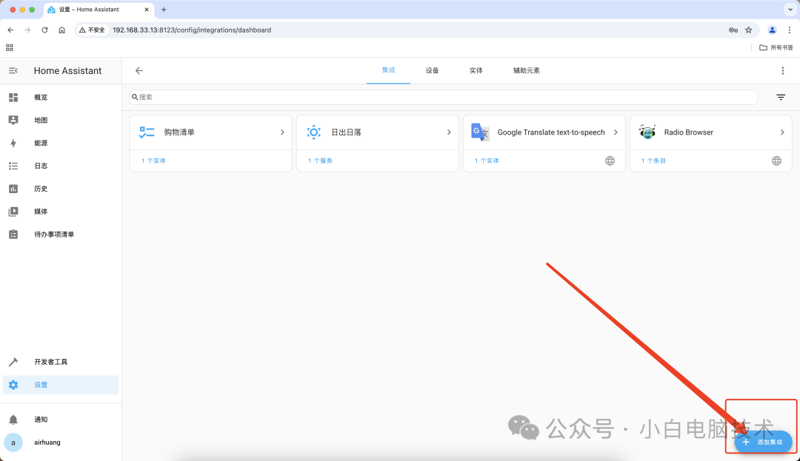Expand the Radio Browser card chevron

coord(782,132)
